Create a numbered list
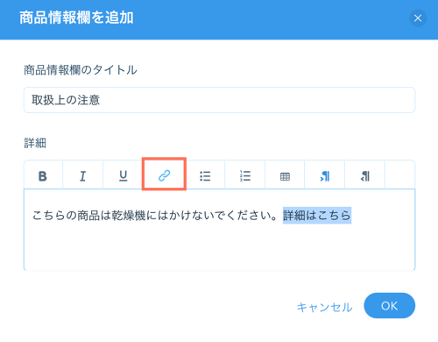The height and width of the screenshot is (342, 438). tap(245, 176)
